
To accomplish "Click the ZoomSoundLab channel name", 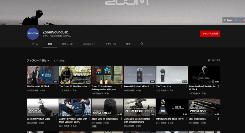I will (55, 32).
